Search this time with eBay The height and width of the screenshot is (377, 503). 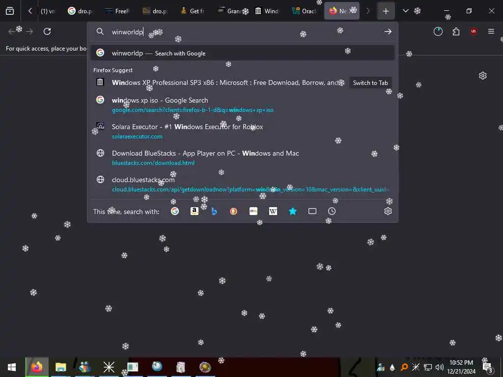[x=253, y=211]
